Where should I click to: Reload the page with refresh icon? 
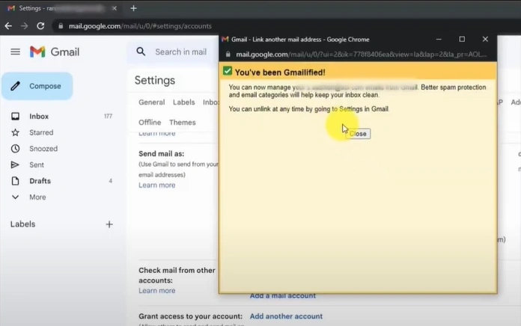coord(40,26)
